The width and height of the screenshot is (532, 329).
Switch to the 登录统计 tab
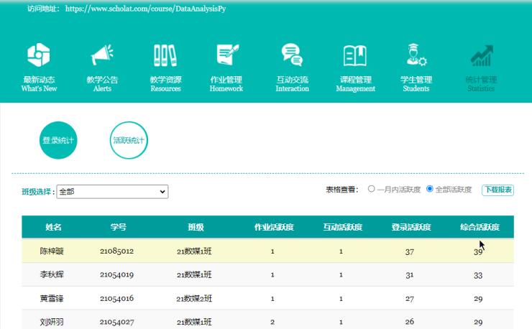(58, 140)
